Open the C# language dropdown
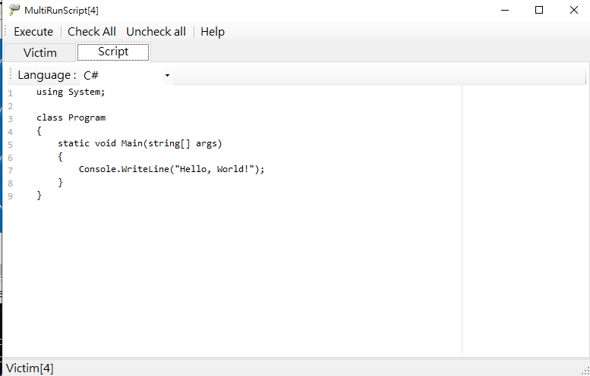 tap(125, 75)
